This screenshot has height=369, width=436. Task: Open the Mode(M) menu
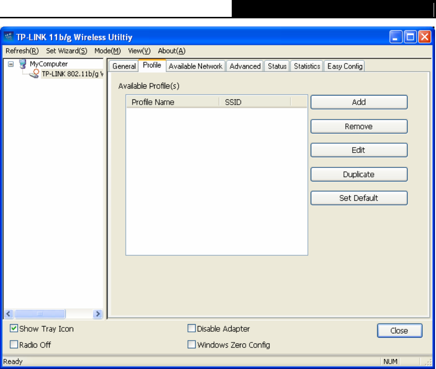coord(107,51)
